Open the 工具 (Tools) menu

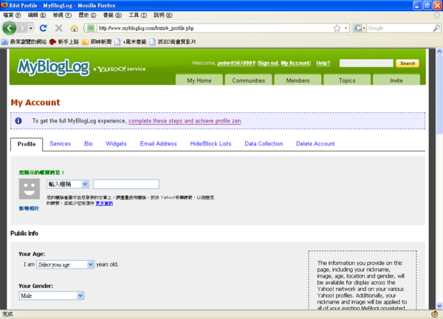137,15
